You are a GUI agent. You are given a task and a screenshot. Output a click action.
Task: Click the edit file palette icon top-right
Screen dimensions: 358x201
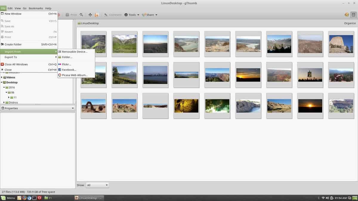point(346,14)
